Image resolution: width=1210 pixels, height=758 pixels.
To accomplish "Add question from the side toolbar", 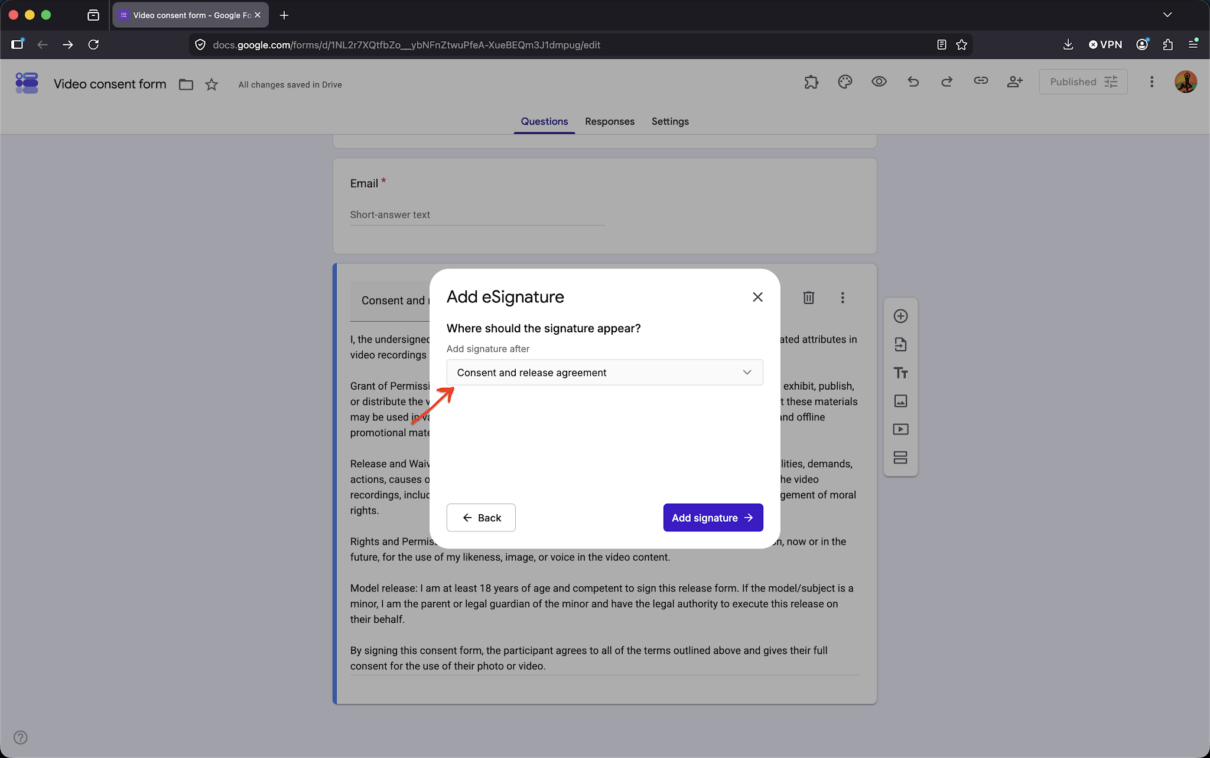I will tap(900, 316).
